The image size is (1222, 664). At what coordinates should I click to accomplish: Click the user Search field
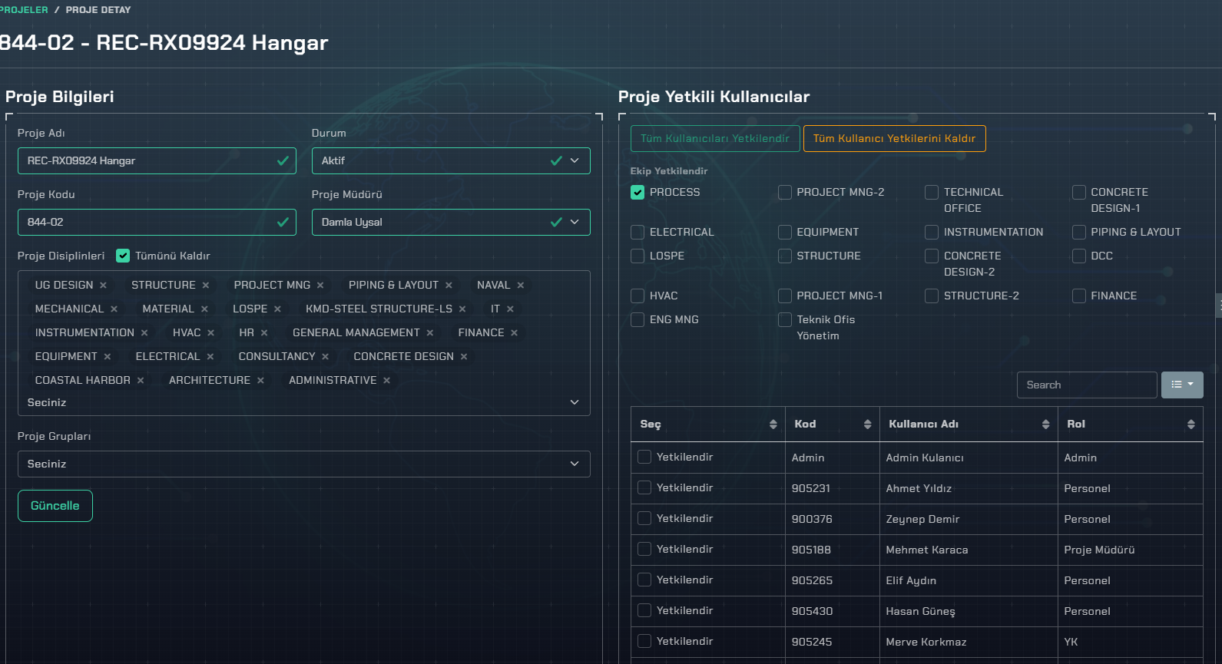pyautogui.click(x=1086, y=385)
